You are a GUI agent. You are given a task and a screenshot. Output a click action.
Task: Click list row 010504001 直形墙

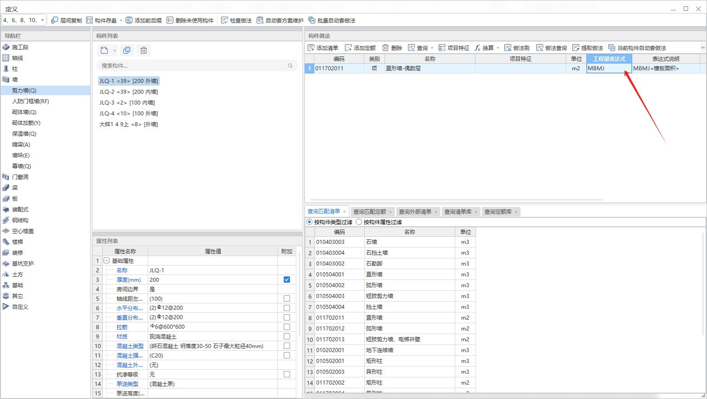click(x=391, y=274)
